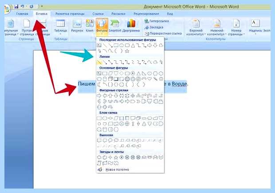
Task: Insert the flowchart Process box from Блок-схема
Action: click(99, 118)
